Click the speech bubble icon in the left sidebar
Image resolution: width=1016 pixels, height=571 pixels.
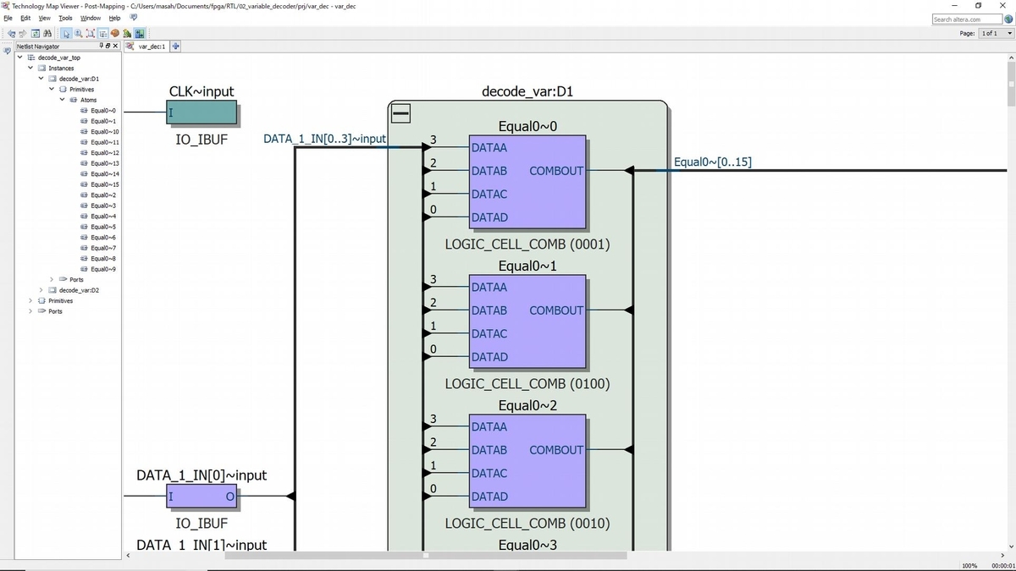7,50
